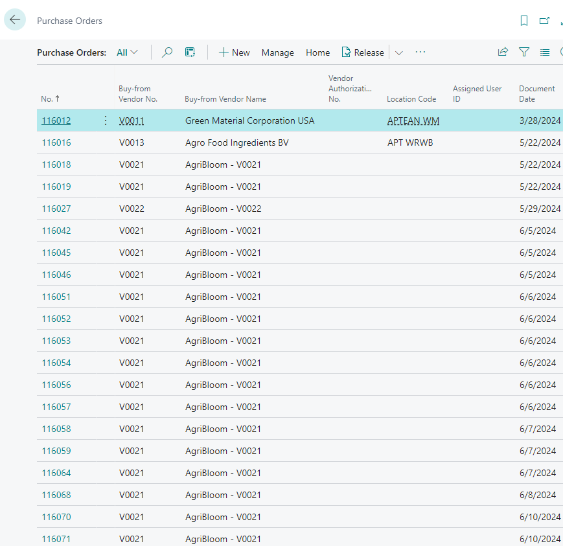
Task: Click the share icon in toolbar
Action: 503,52
